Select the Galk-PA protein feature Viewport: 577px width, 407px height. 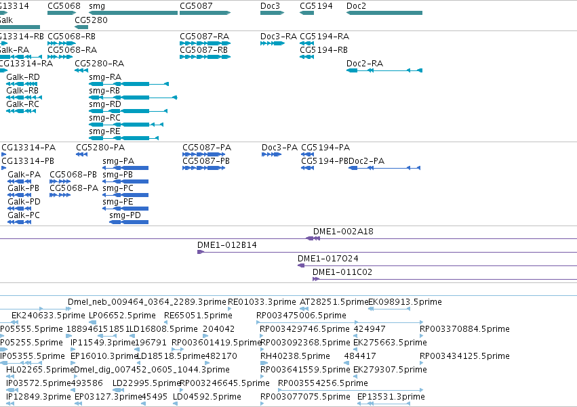20,181
